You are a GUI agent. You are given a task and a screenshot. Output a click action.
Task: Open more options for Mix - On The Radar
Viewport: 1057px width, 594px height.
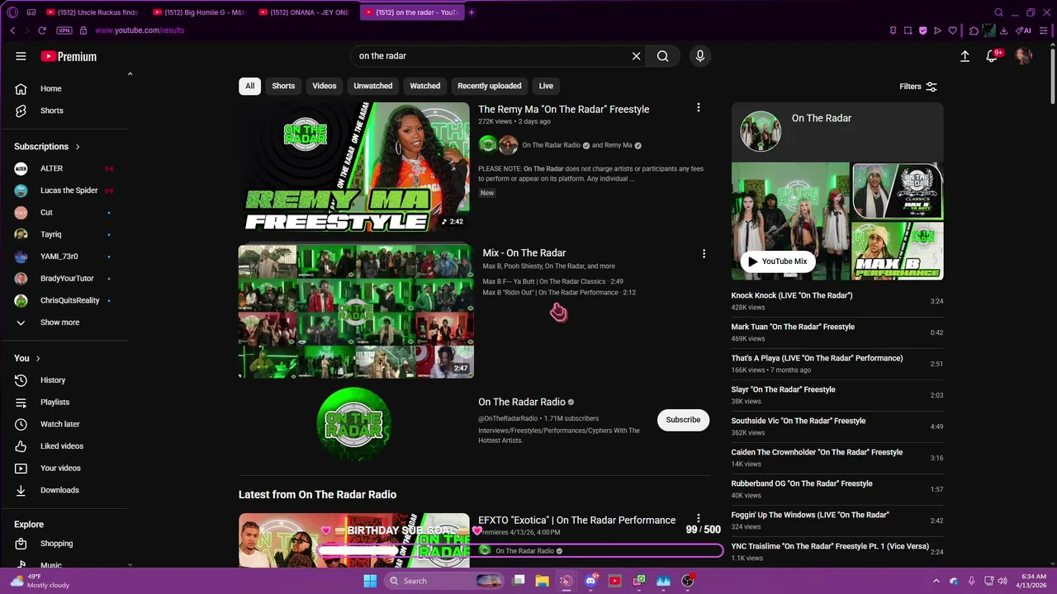click(x=704, y=253)
